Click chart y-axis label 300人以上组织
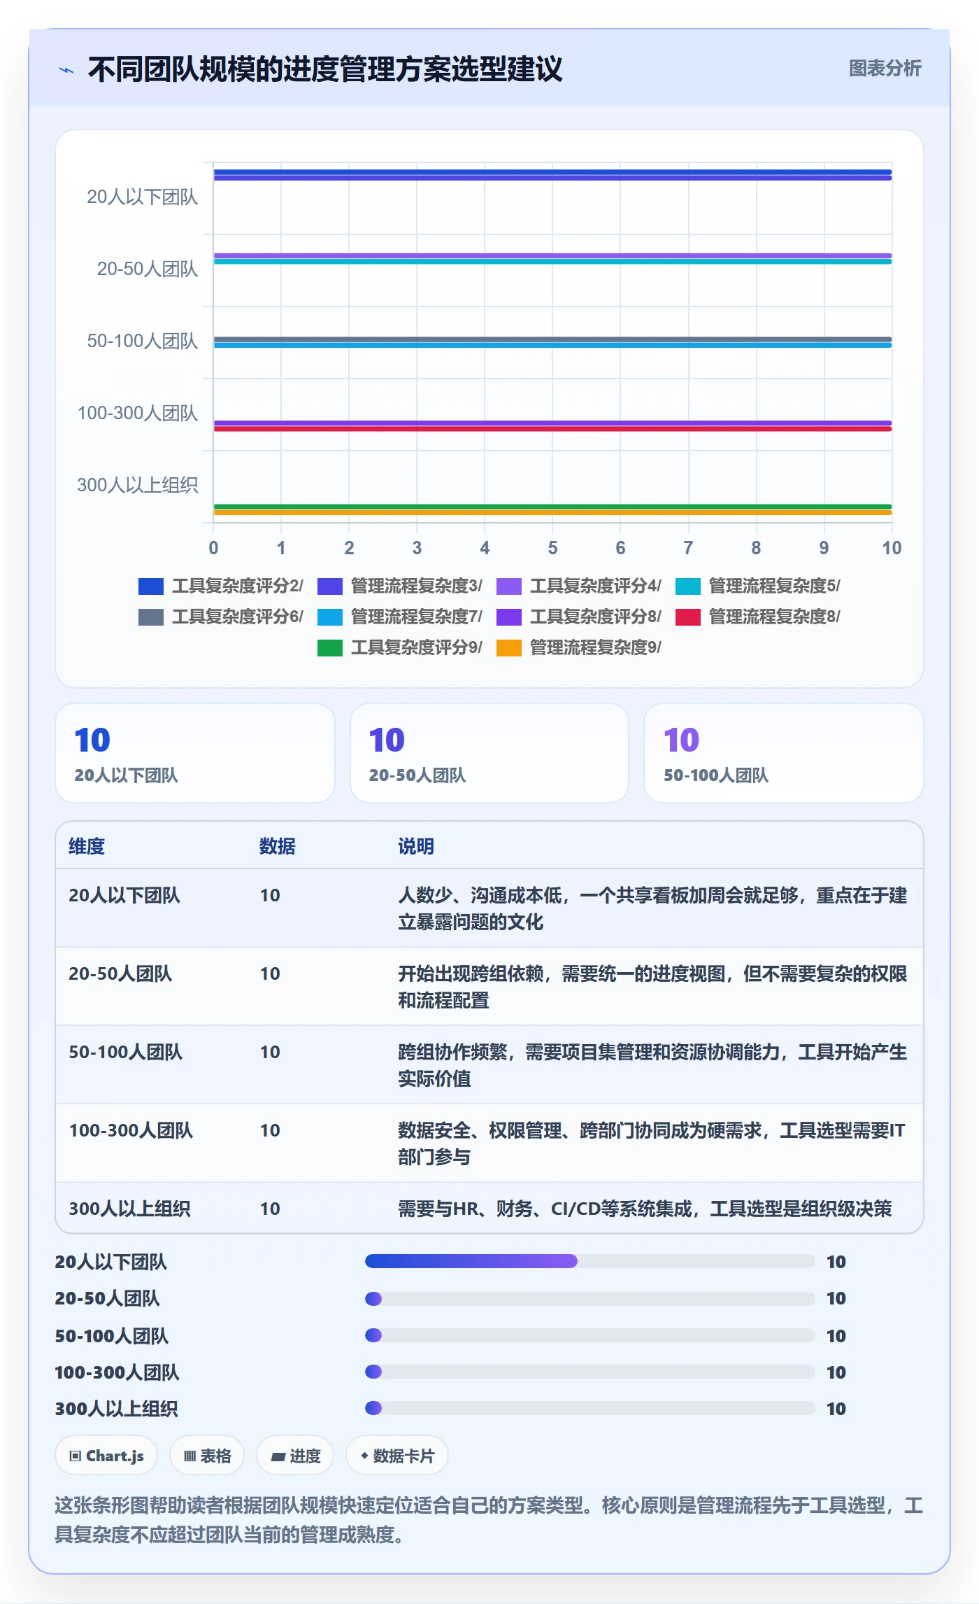This screenshot has height=1604, width=979. click(137, 486)
